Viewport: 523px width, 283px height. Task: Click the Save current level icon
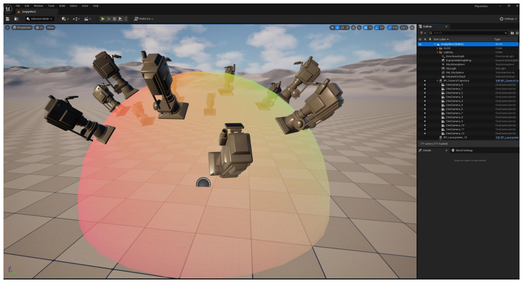8,19
